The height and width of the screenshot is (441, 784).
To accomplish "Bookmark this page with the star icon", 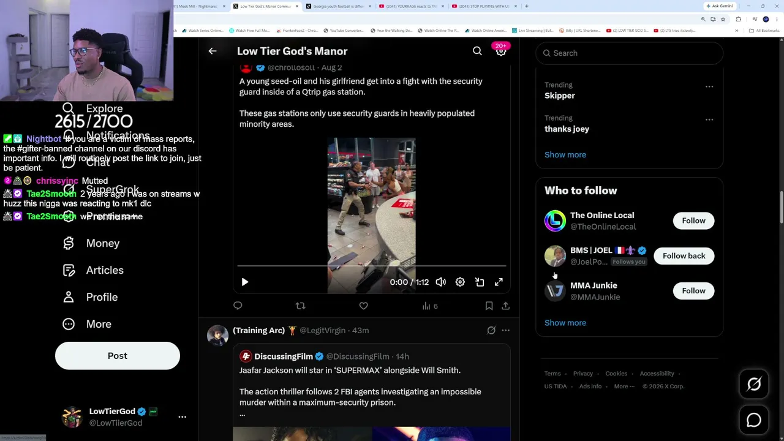I will [x=723, y=19].
